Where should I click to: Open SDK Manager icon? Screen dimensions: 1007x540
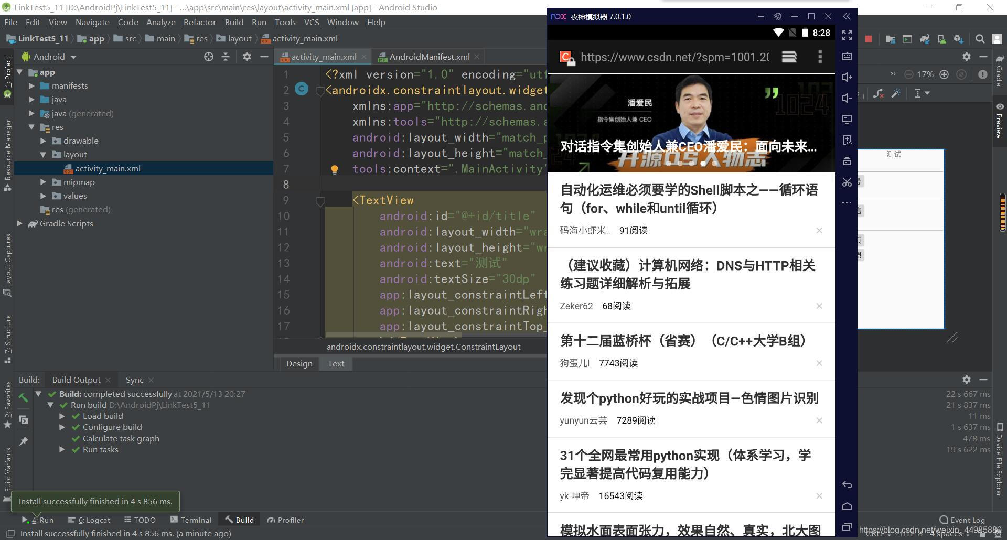(x=959, y=39)
